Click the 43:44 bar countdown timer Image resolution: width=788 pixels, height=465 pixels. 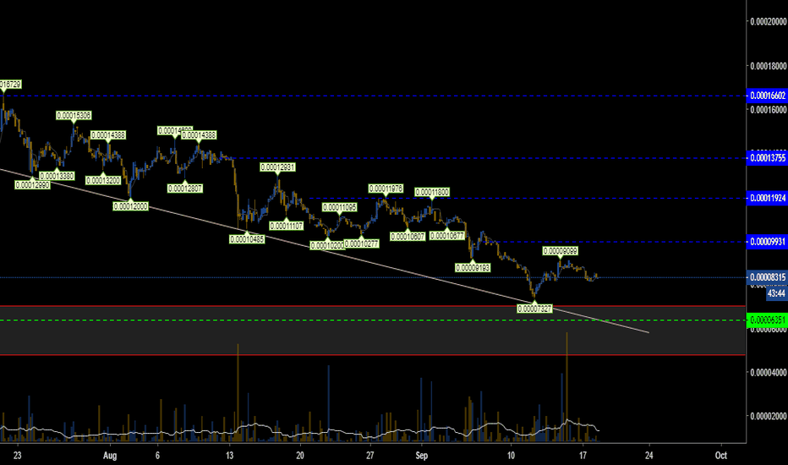(776, 293)
